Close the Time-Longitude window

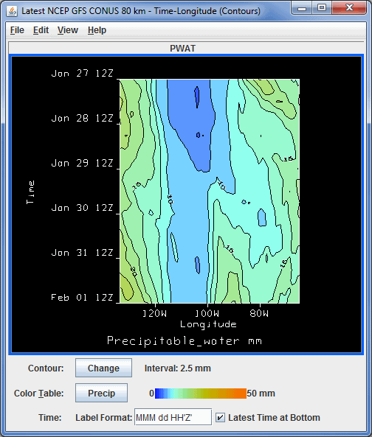point(349,8)
